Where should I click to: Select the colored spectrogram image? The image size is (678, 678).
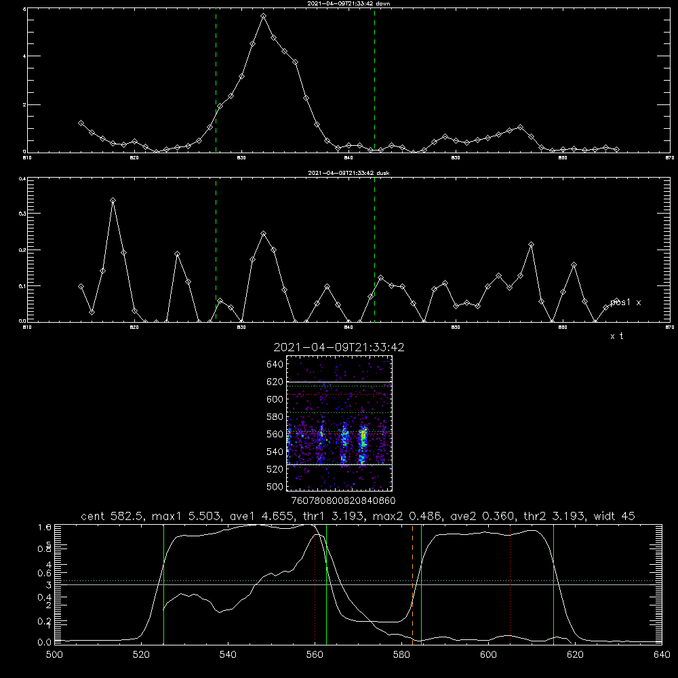click(x=340, y=423)
